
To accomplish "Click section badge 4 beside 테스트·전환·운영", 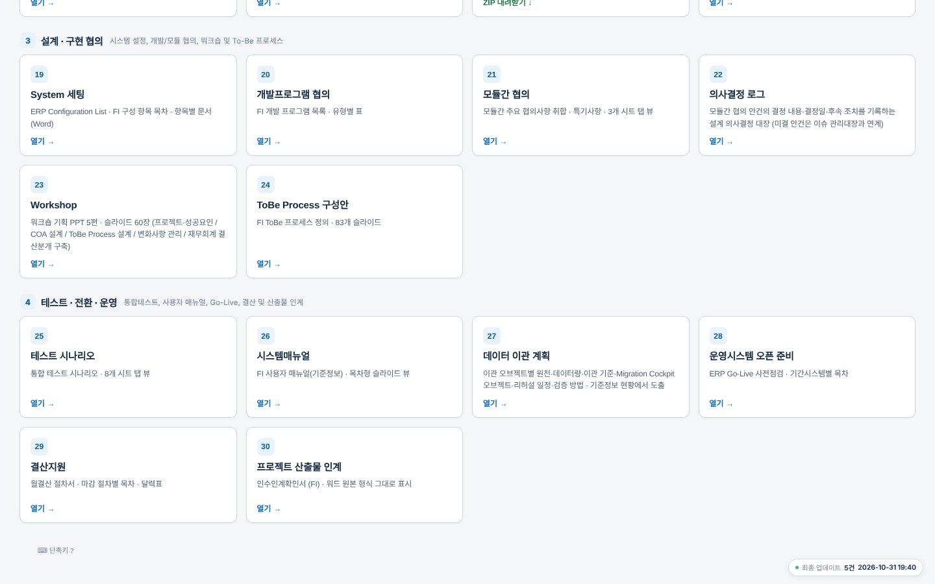I will [27, 302].
